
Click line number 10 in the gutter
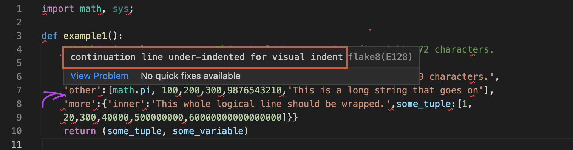16,131
